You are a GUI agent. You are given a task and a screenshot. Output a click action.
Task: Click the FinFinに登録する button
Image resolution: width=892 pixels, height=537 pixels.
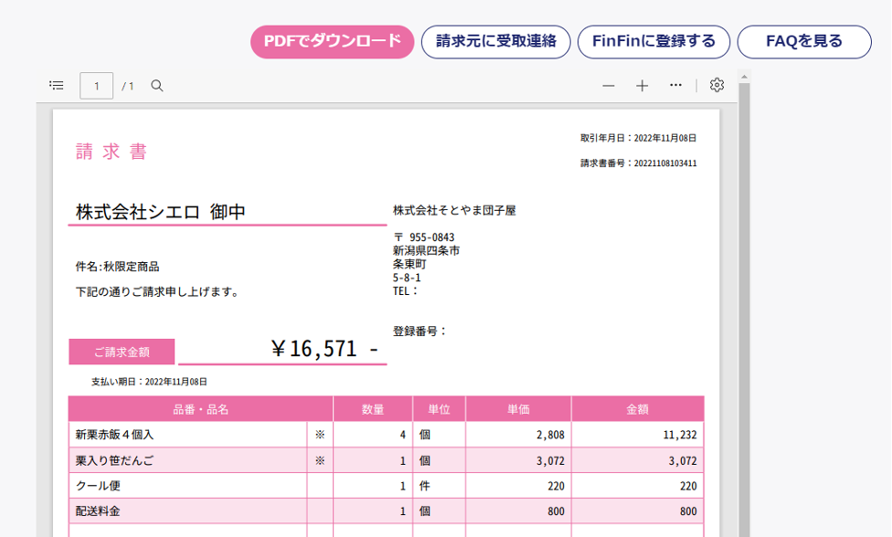pos(653,41)
